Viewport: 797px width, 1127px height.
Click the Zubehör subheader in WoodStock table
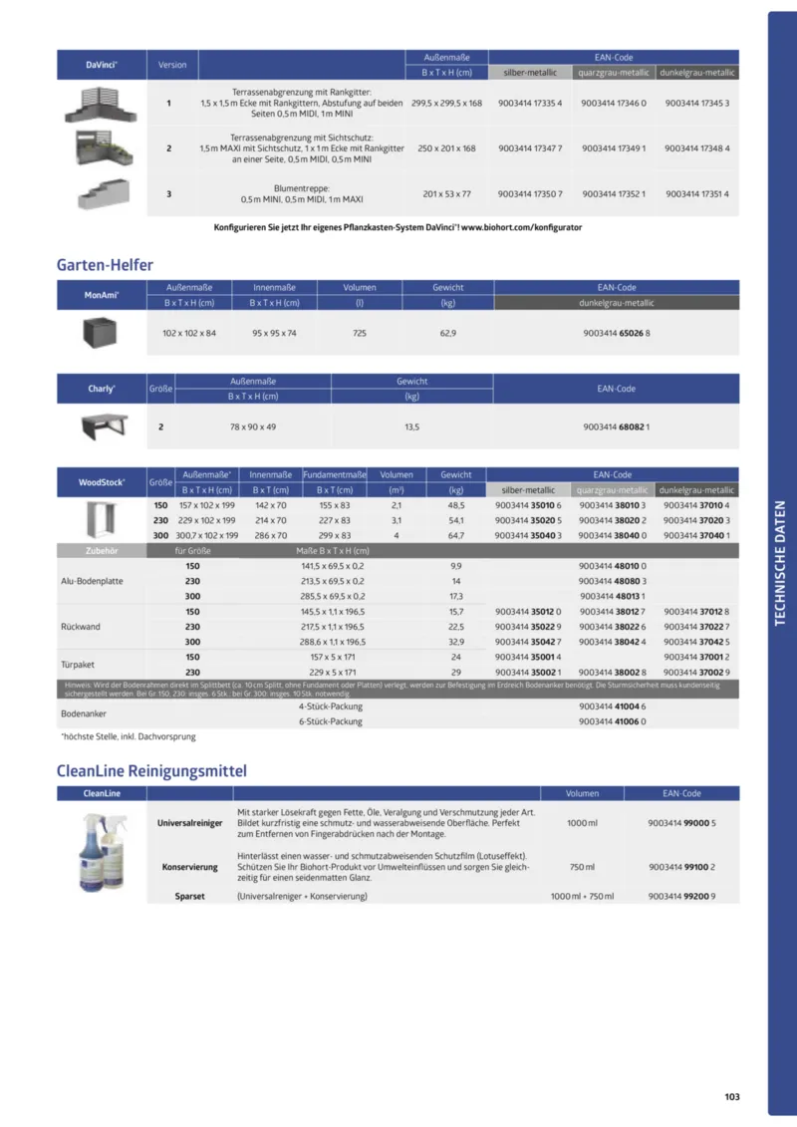tap(101, 549)
